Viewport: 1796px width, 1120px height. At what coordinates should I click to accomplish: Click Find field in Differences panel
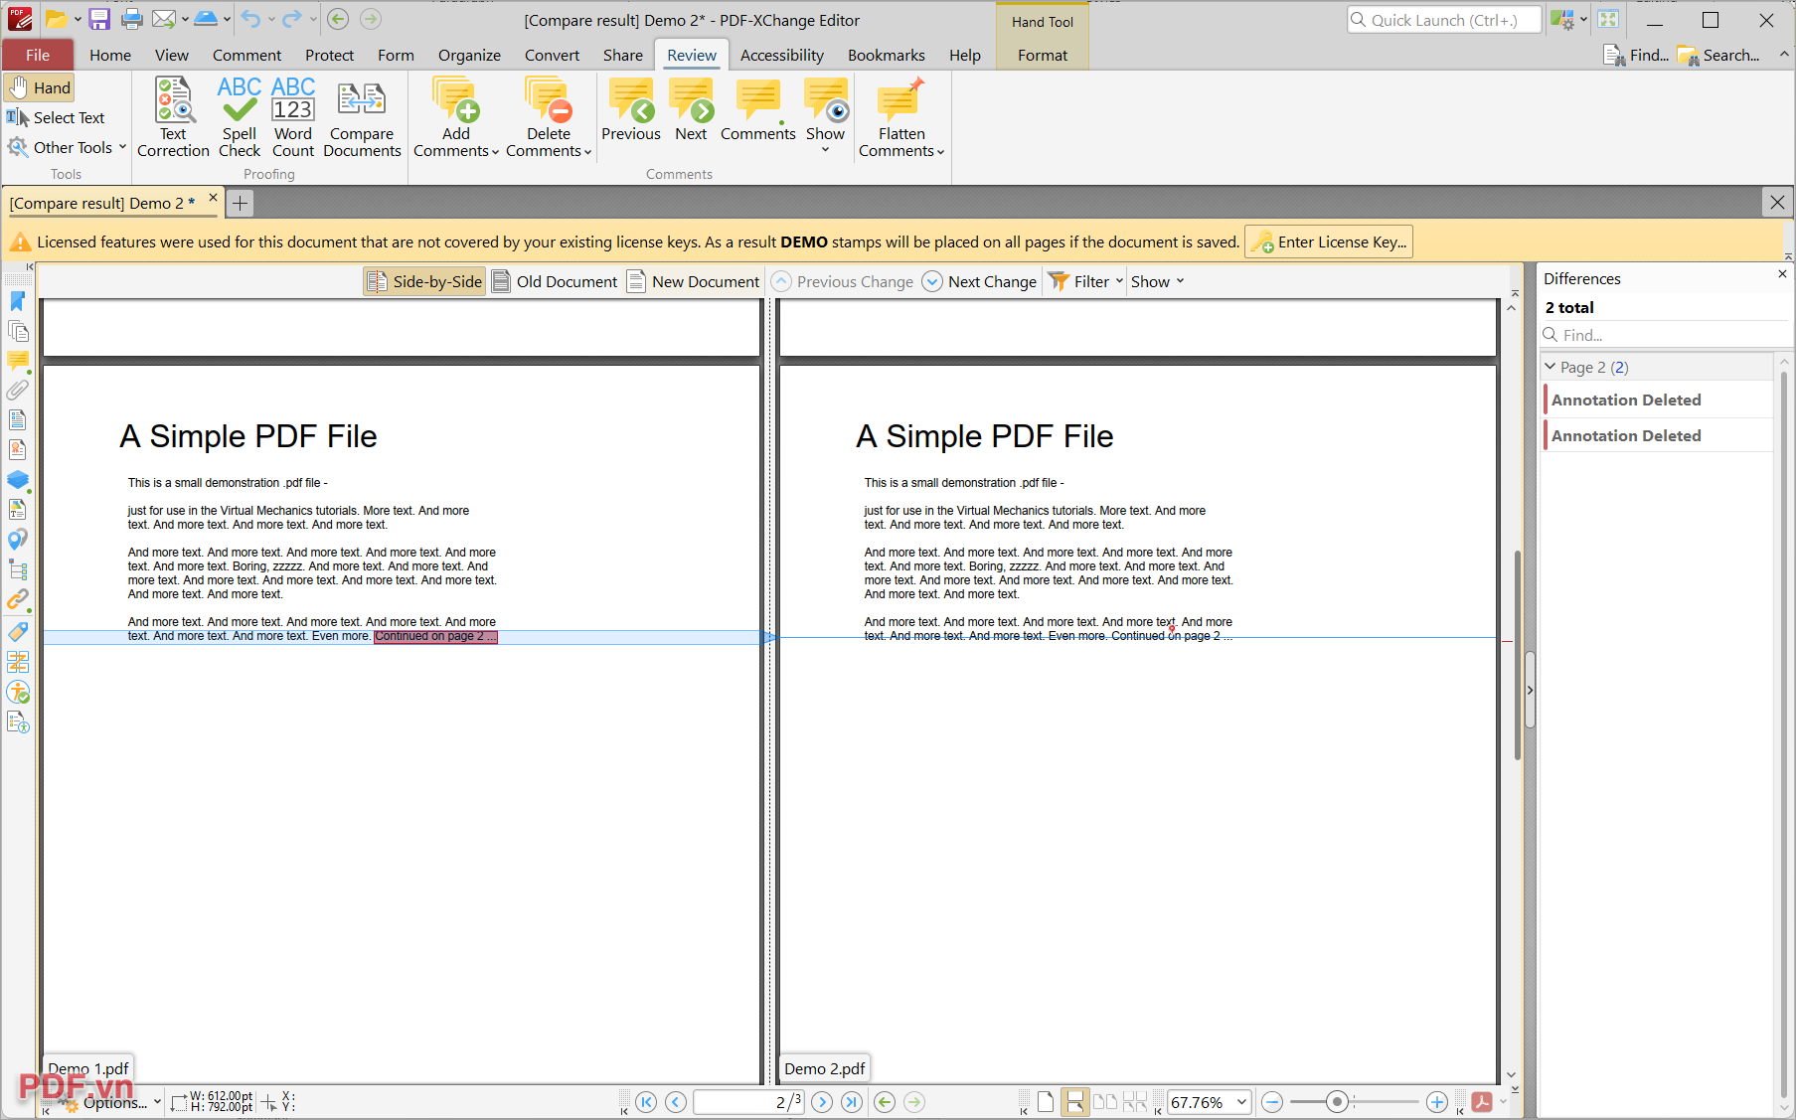point(1665,335)
